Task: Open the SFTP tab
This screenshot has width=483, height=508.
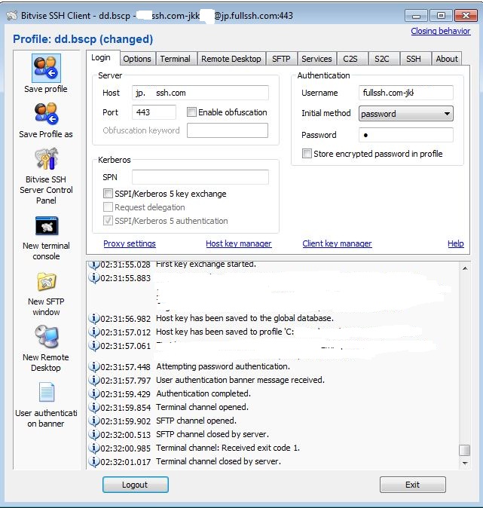Action: 281,59
